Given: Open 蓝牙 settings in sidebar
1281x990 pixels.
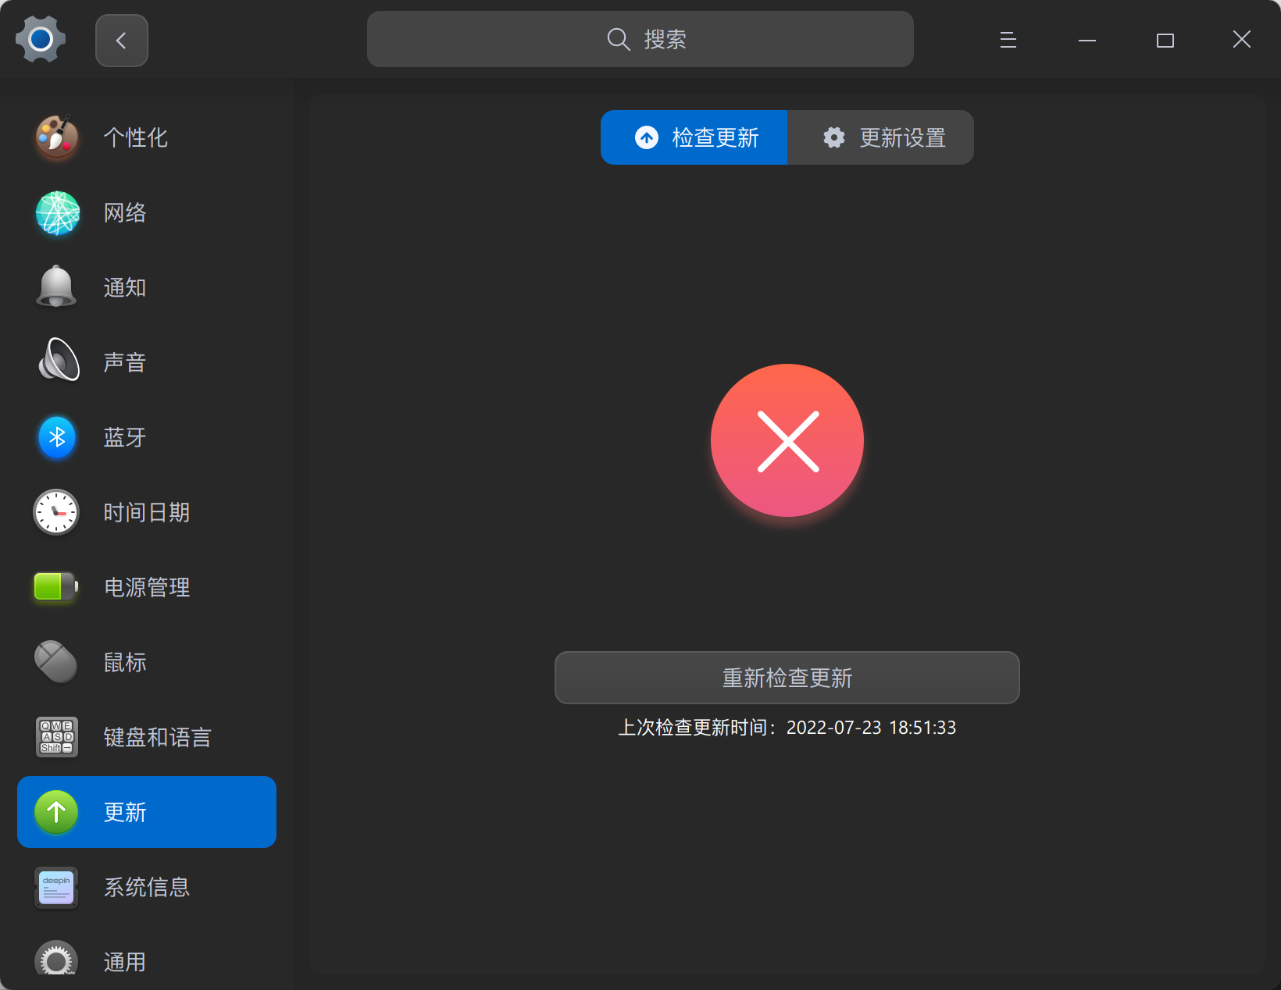Looking at the screenshot, I should [147, 437].
